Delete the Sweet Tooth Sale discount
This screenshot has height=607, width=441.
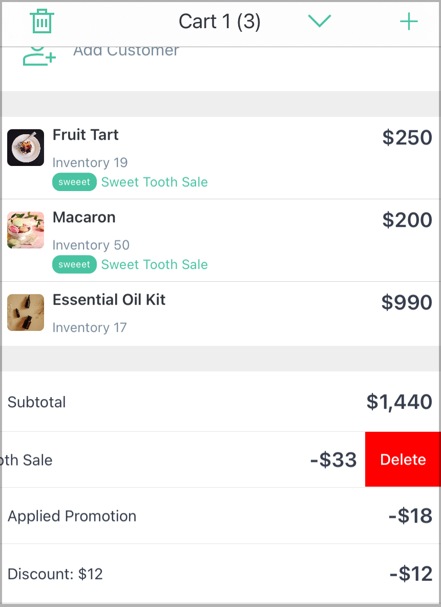point(403,459)
